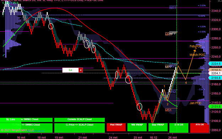Image resolution: width=222 pixels, height=139 pixels.
Task: Click the 2100,0 price axis label
Action: (x=216, y=121)
